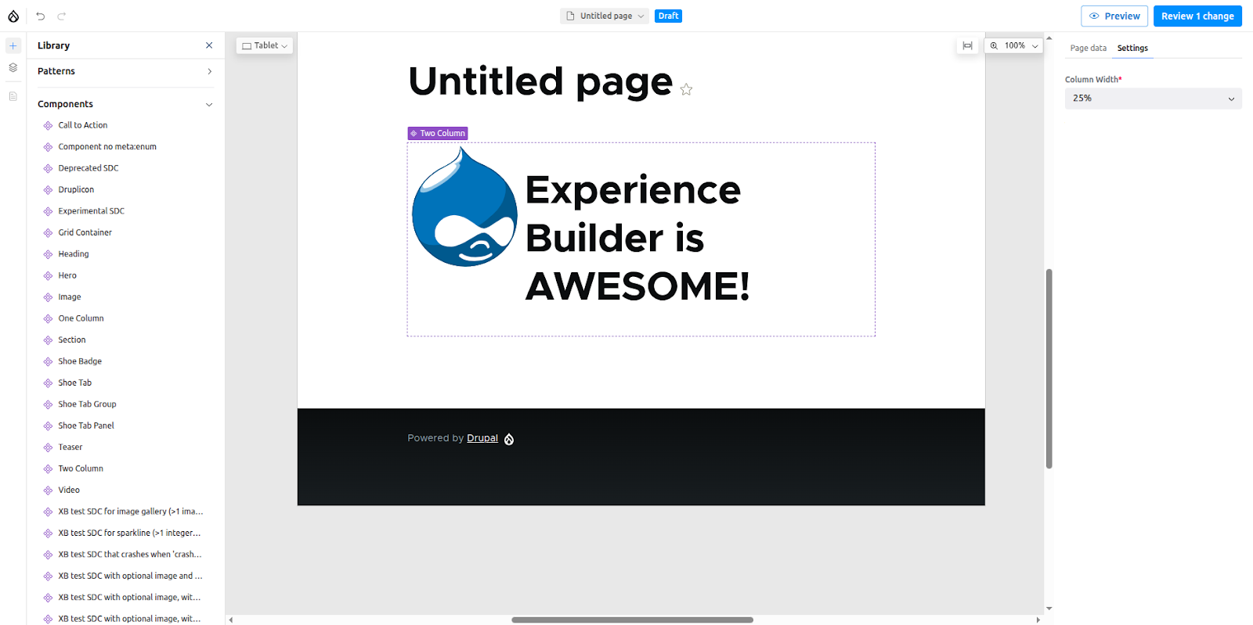Collapse the Components section
Screen dimensions: 1253x625
tap(125, 104)
